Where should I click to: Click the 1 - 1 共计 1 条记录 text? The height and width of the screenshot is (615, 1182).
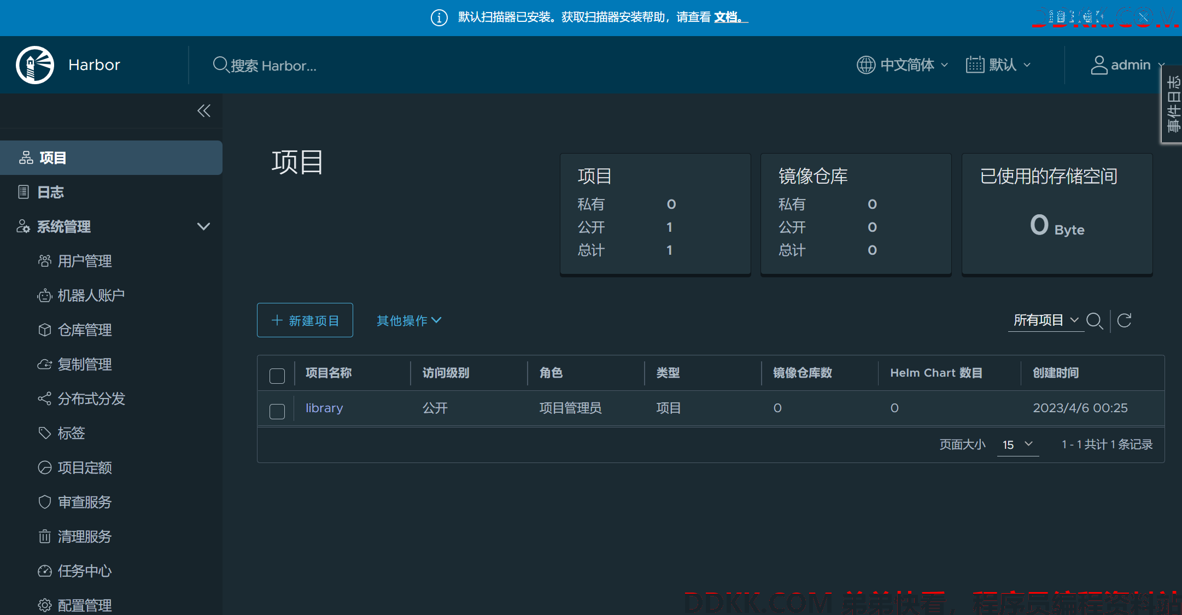1107,444
